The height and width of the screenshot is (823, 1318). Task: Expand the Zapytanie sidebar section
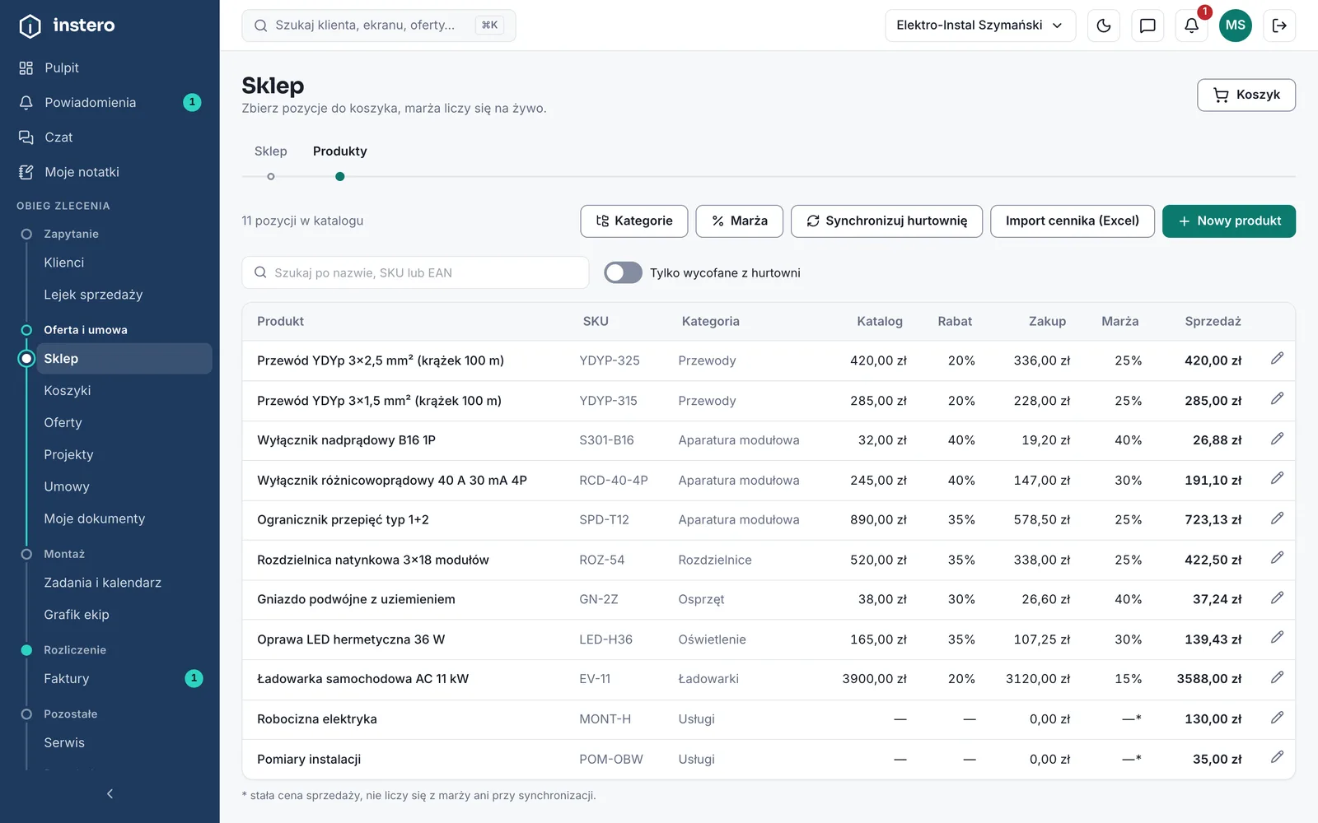(71, 234)
